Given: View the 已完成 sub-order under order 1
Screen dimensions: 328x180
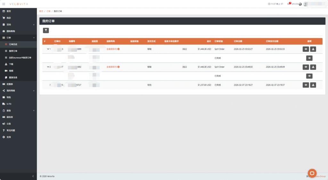Looking at the screenshot, I should point(309,58).
